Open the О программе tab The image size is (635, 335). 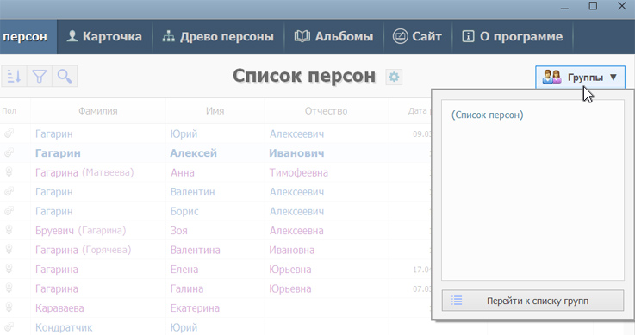(x=513, y=36)
